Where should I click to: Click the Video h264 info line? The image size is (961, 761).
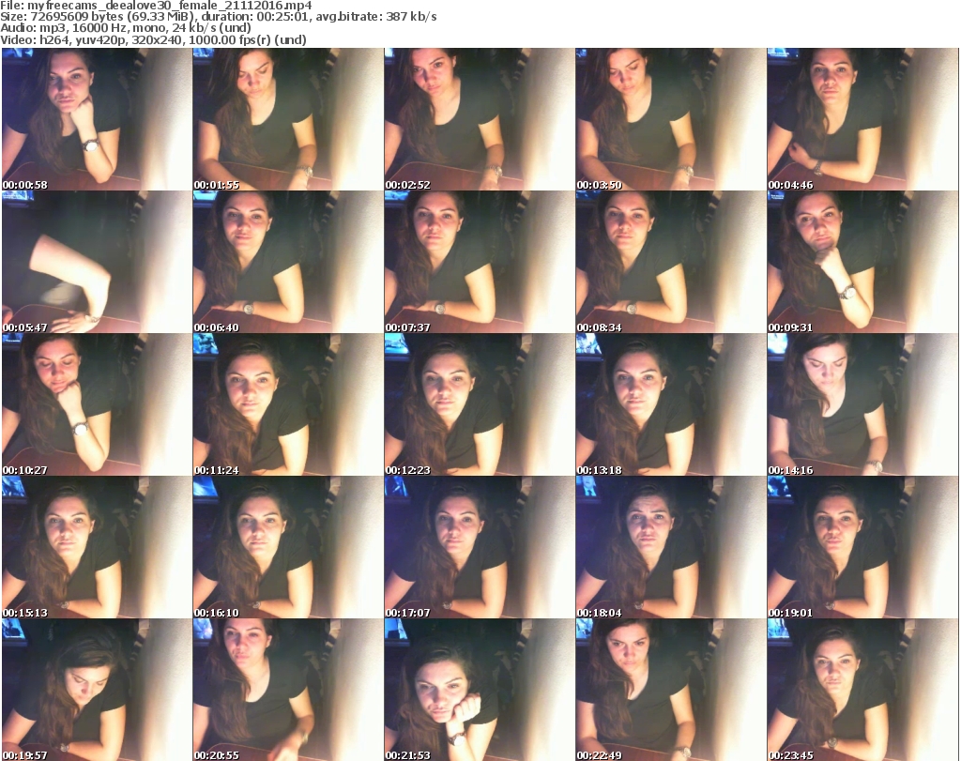(153, 39)
